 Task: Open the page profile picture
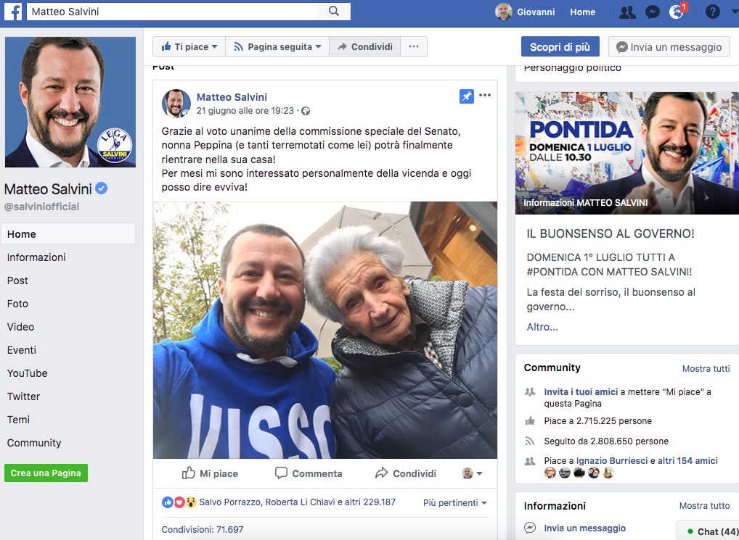70,102
